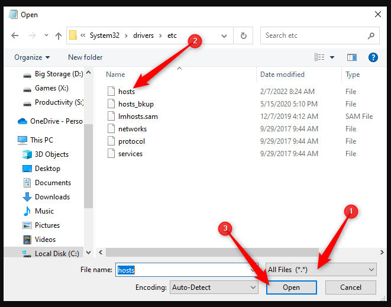Select the protocol file
Screen dimensions: 391x307
[131, 141]
